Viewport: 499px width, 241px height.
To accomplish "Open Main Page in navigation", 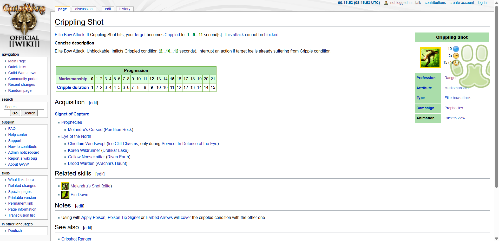I will (17, 61).
